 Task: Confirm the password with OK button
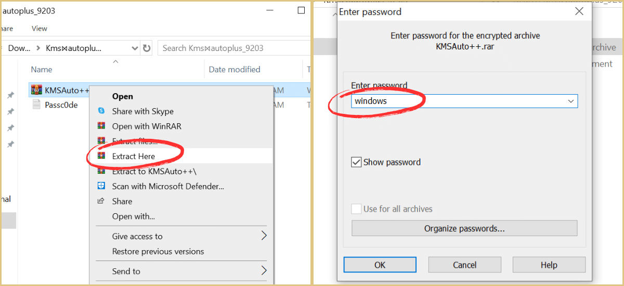click(380, 265)
